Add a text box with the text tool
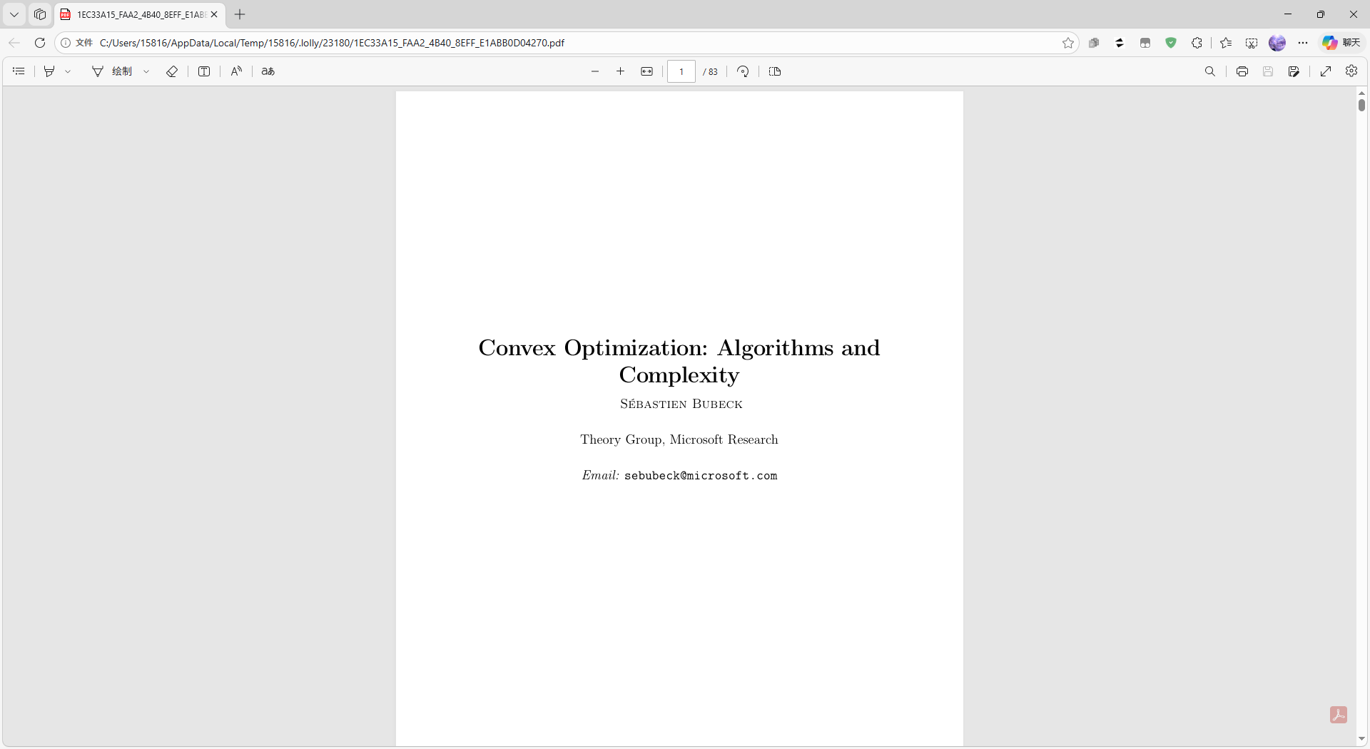This screenshot has height=749, width=1370. 204,71
